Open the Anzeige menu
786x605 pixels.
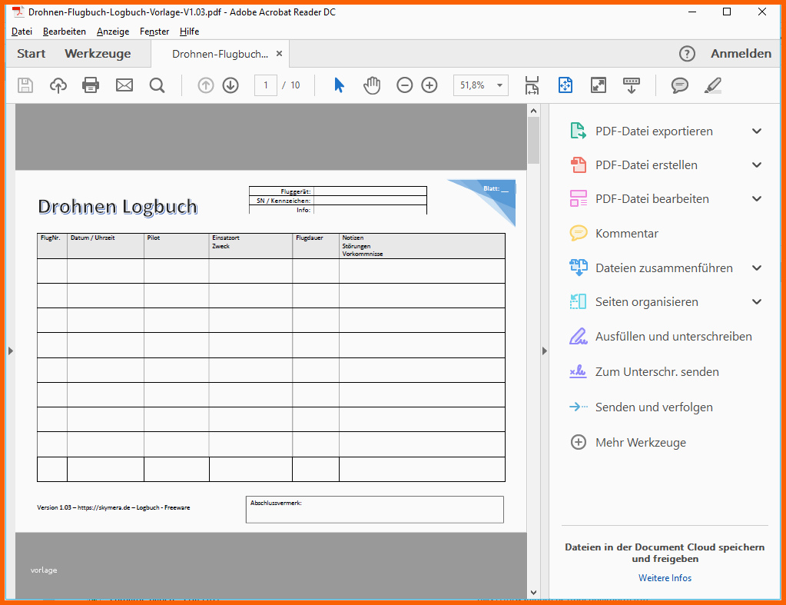[x=113, y=31]
